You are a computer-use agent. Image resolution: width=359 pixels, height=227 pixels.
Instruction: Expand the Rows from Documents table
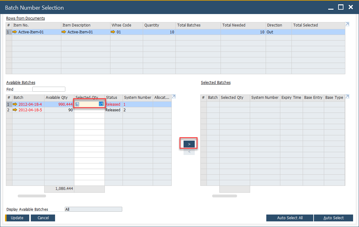(347, 24)
